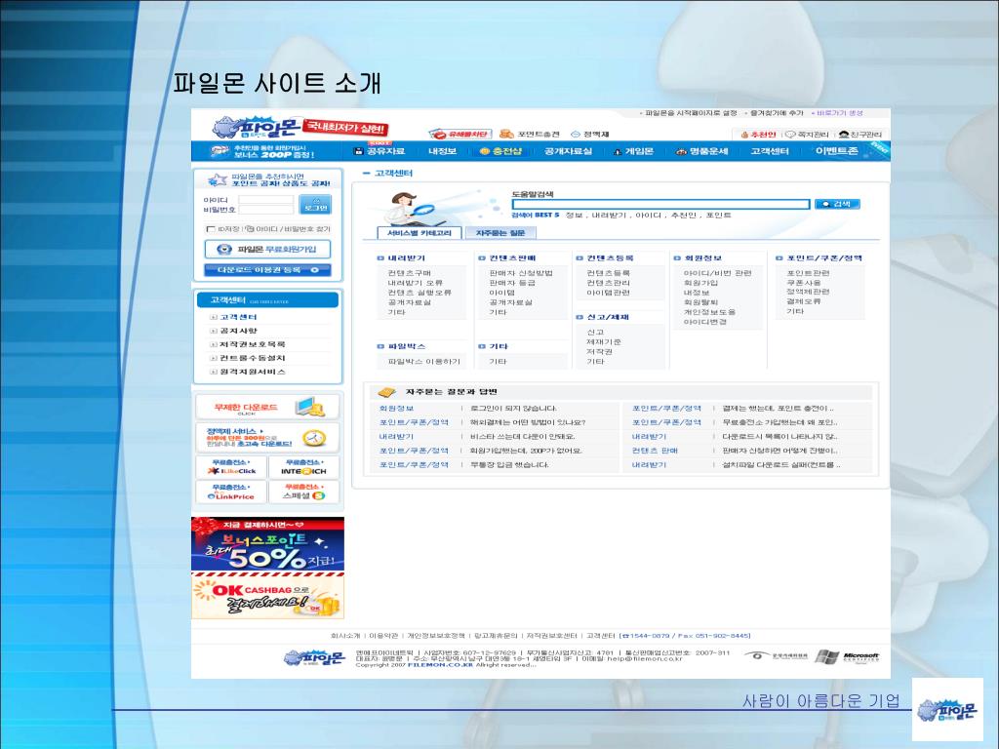
Task: Click the LinkPrice 무료충전소 banner
Action: (x=230, y=492)
